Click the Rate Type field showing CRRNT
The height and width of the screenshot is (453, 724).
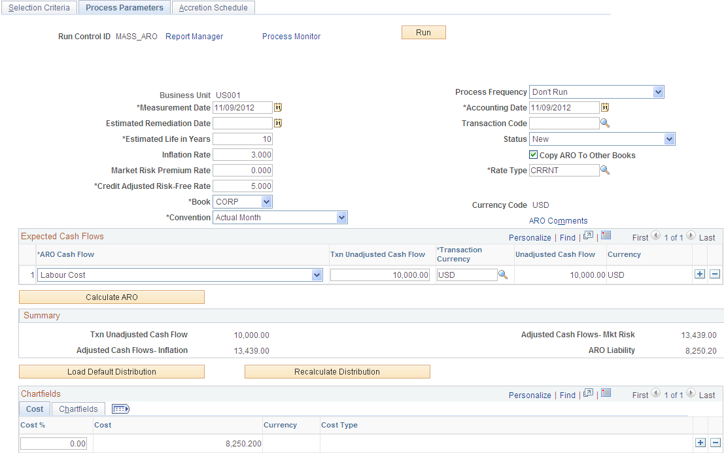coord(564,170)
